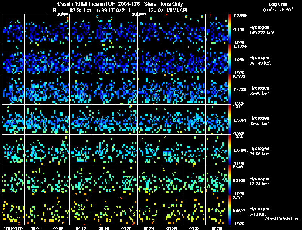Click the color bar beside Hydrogen 24-35 keV
The height and width of the screenshot is (230, 302).
(x=230, y=150)
